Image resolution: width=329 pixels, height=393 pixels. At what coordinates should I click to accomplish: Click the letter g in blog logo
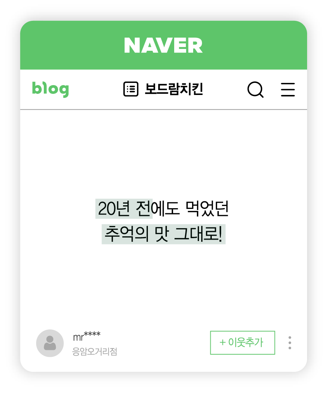tap(64, 91)
